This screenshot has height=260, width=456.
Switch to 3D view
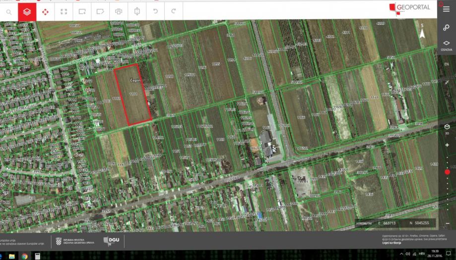click(447, 129)
